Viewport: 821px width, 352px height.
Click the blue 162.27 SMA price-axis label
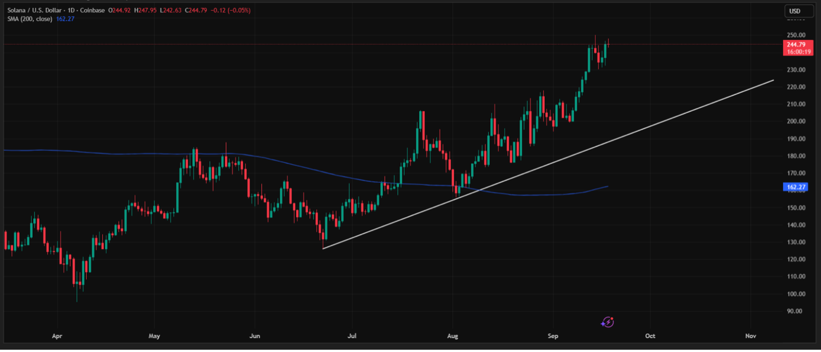[796, 187]
